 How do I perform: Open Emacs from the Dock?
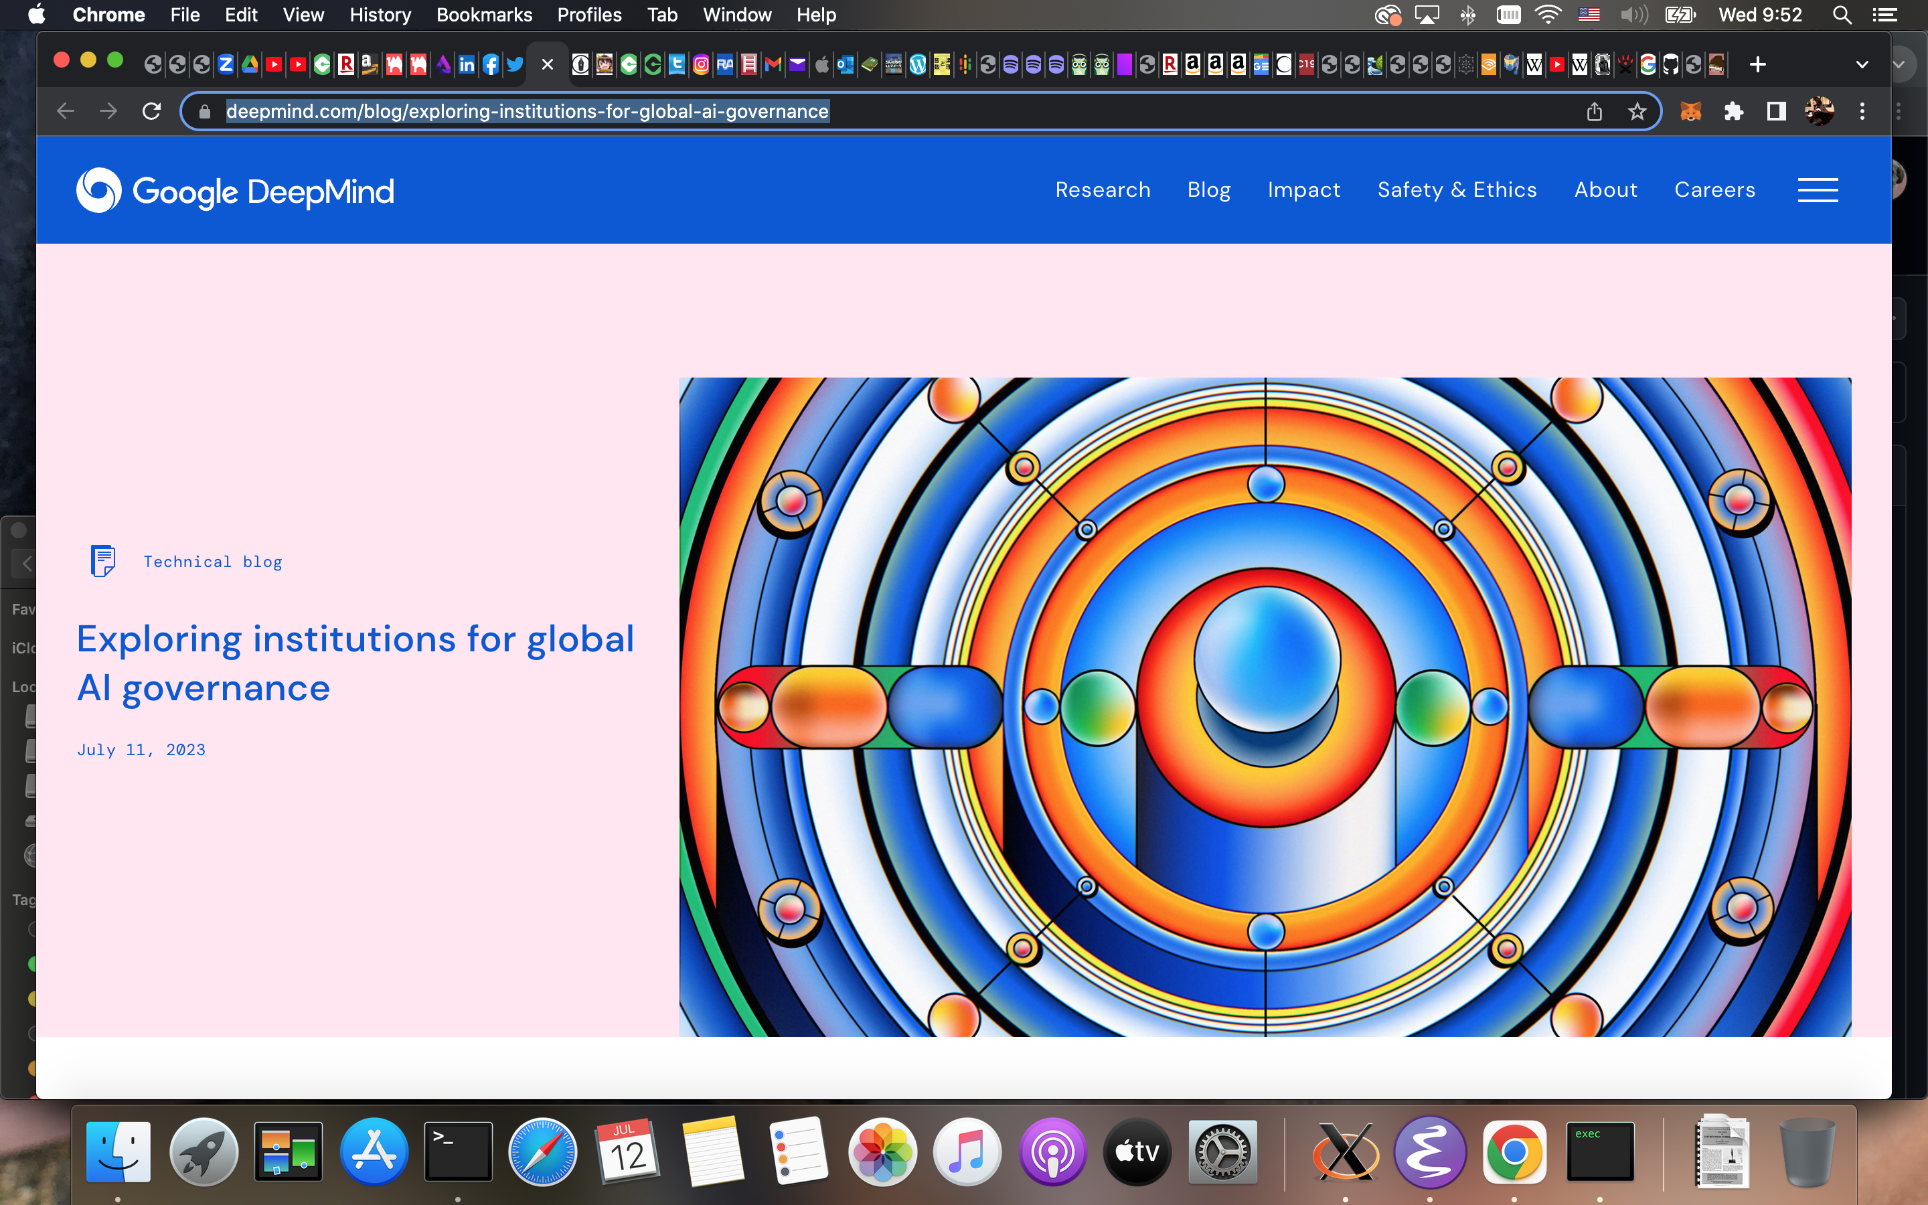[1430, 1151]
